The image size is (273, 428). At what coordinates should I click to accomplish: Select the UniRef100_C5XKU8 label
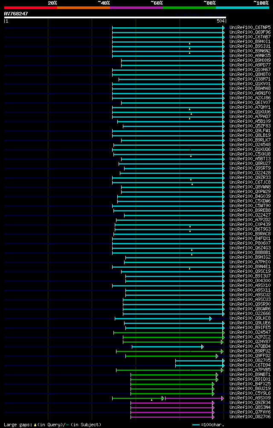(x=250, y=154)
